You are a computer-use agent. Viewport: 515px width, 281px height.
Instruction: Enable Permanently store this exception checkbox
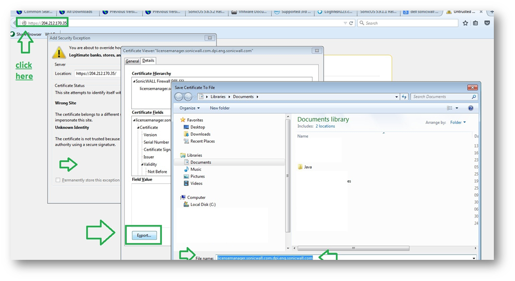point(58,180)
